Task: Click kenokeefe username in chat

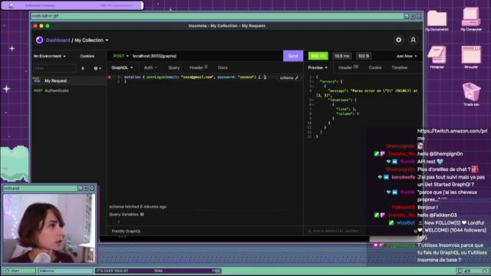Action: [x=404, y=177]
